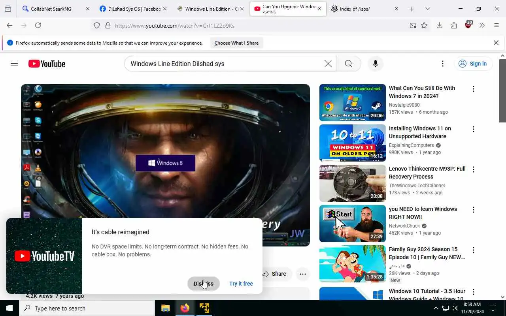Open Nostalgic9080 channel name
The height and width of the screenshot is (316, 506).
click(x=404, y=105)
